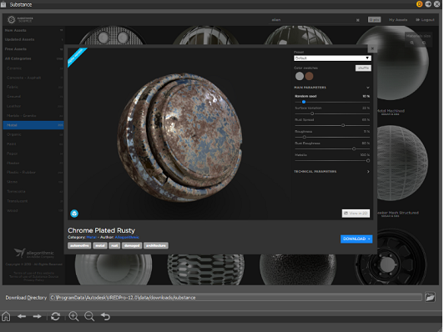Screen dimensions: 444x332
Task: Click the metal tag
Action: [x=100, y=246]
